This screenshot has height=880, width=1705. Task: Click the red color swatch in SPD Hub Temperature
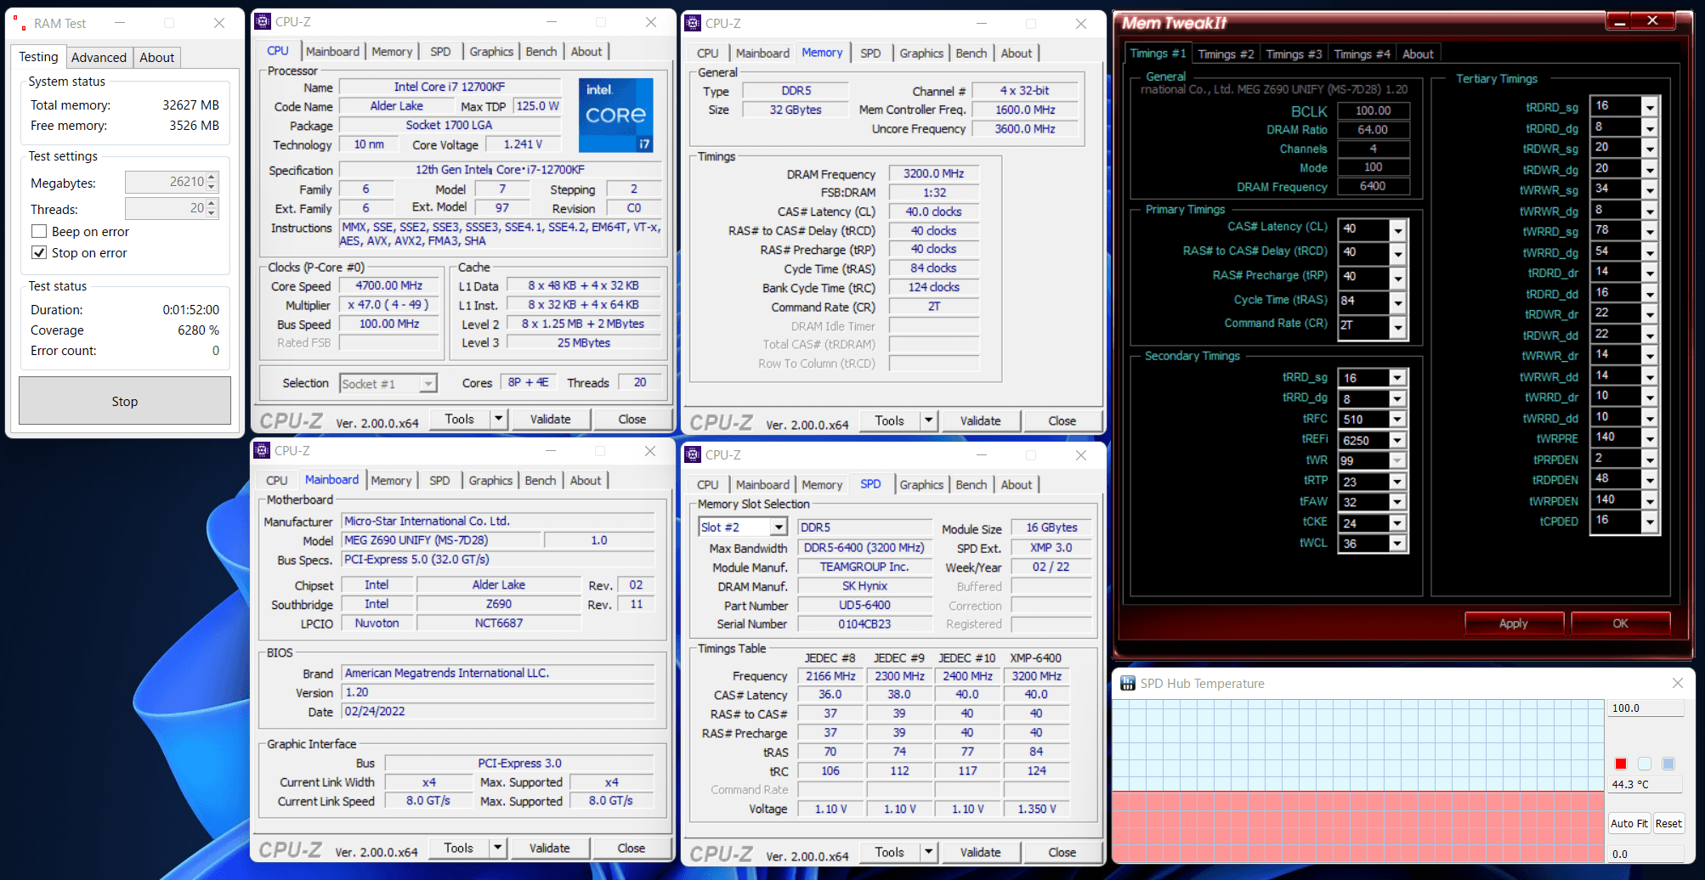coord(1621,764)
